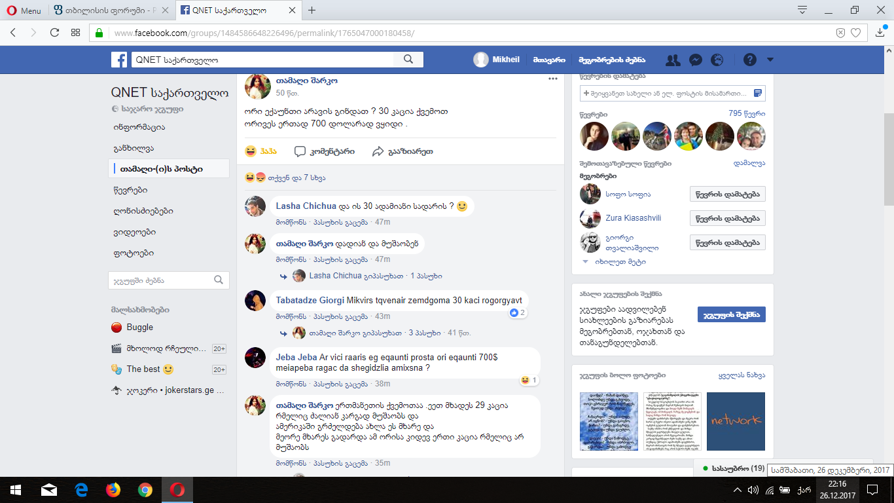The width and height of the screenshot is (894, 503).
Task: Open the help question mark icon
Action: [x=750, y=60]
